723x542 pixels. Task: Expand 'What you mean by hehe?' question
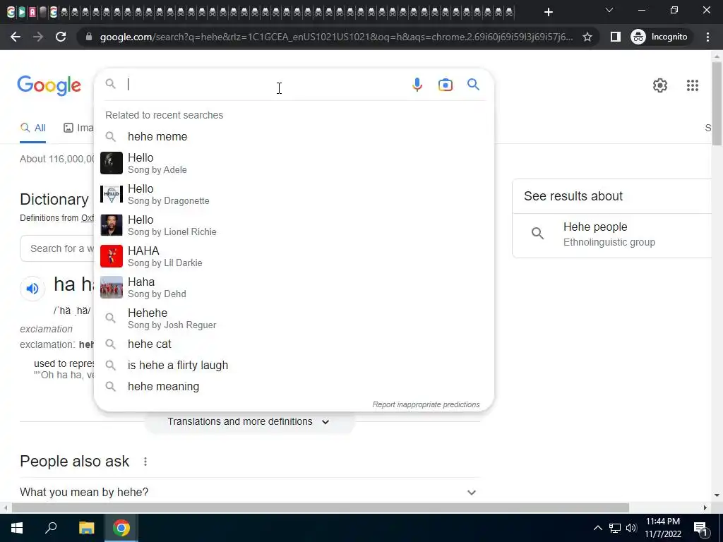pos(249,492)
